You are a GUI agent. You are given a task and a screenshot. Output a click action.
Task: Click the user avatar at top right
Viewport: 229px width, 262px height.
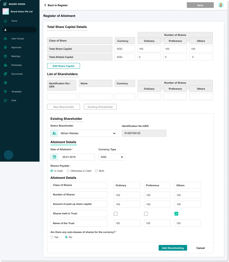pos(221,5)
